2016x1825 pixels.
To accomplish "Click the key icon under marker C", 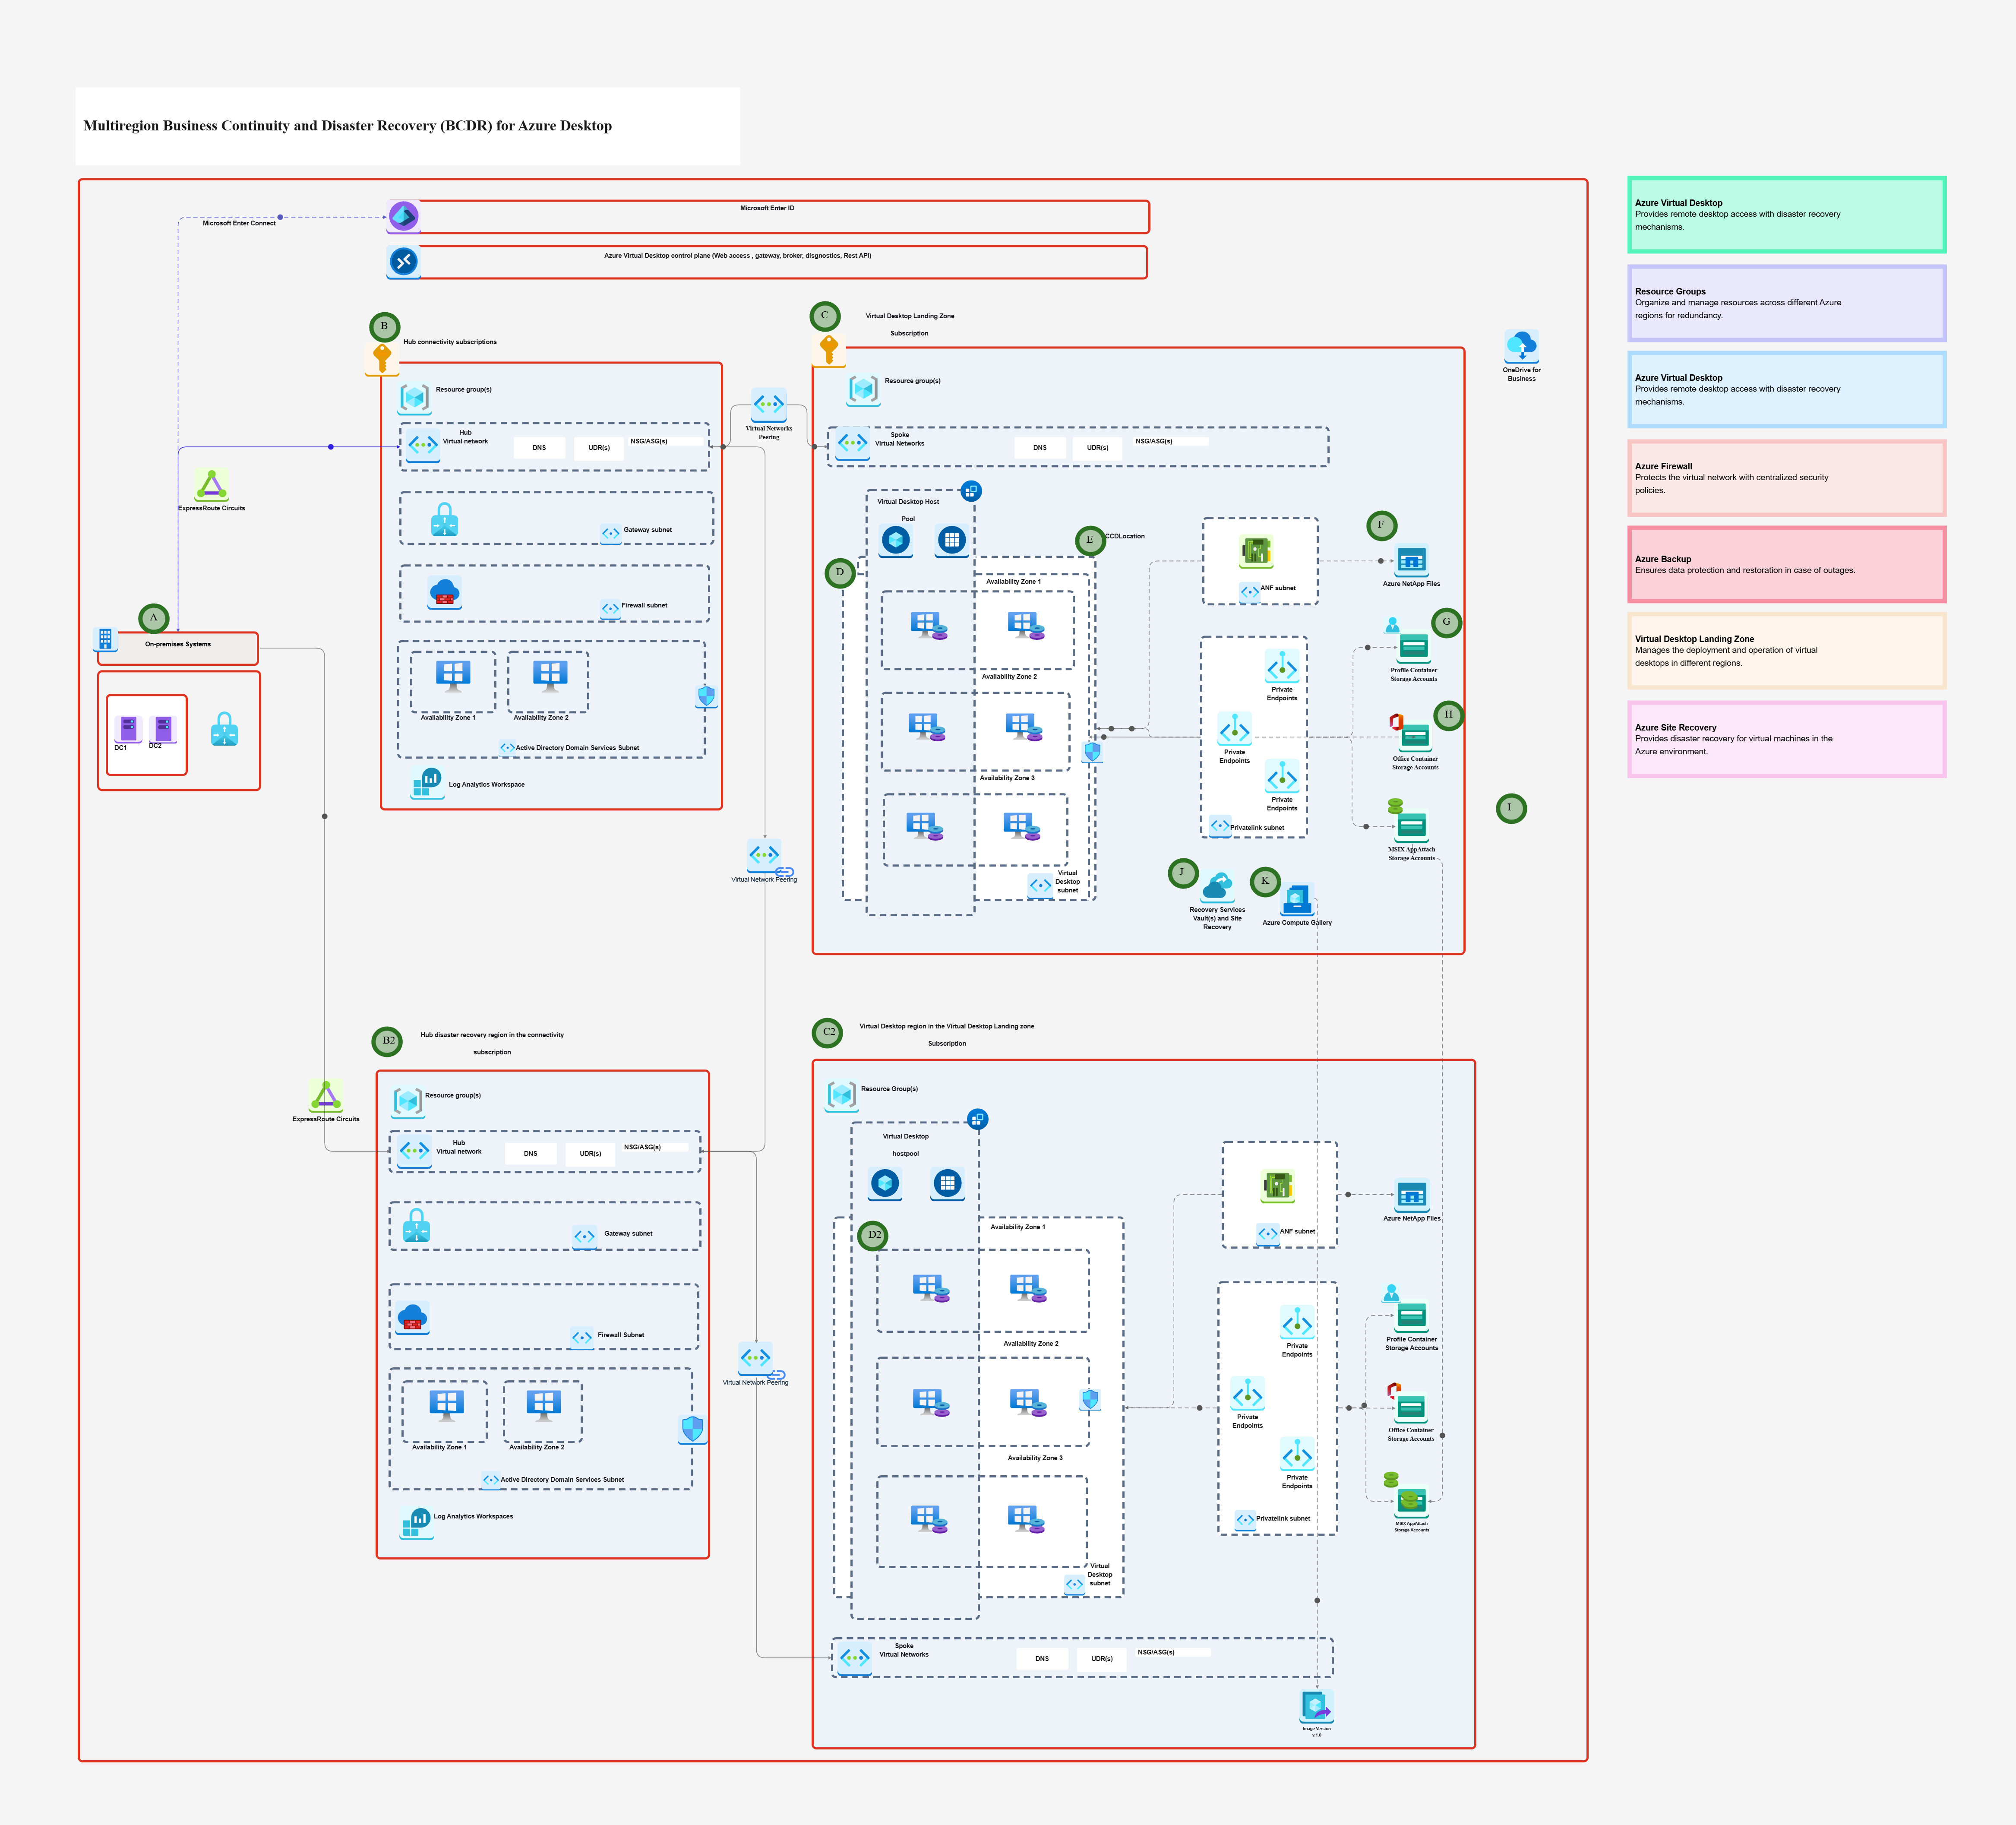I will click(828, 350).
